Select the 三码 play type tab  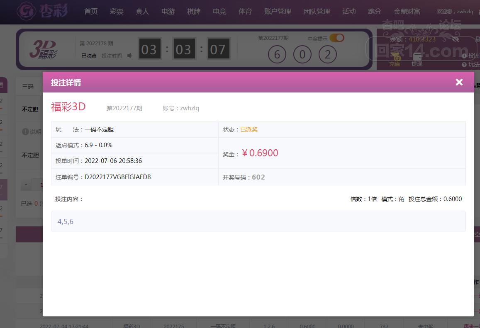pyautogui.click(x=28, y=87)
